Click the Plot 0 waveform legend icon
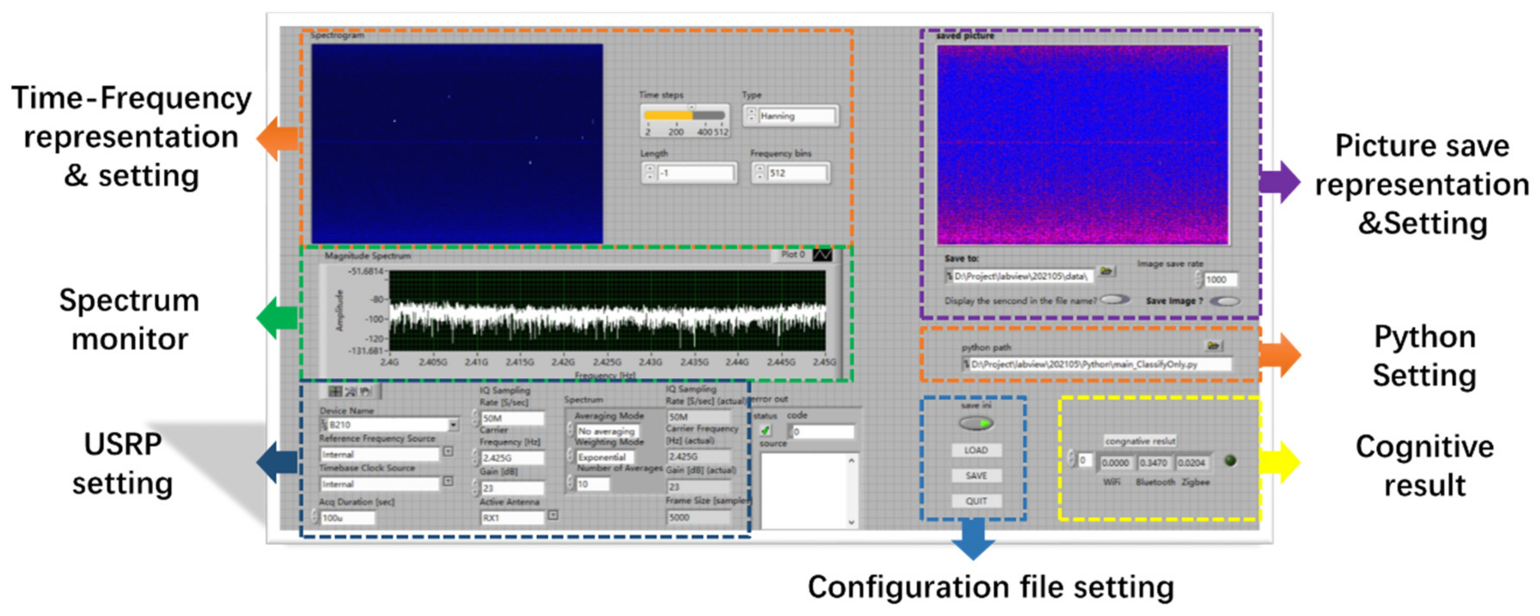Screen dimensions: 1540x616 pos(822,255)
